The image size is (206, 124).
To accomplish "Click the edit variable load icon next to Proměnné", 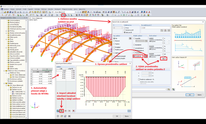I will (146, 56).
